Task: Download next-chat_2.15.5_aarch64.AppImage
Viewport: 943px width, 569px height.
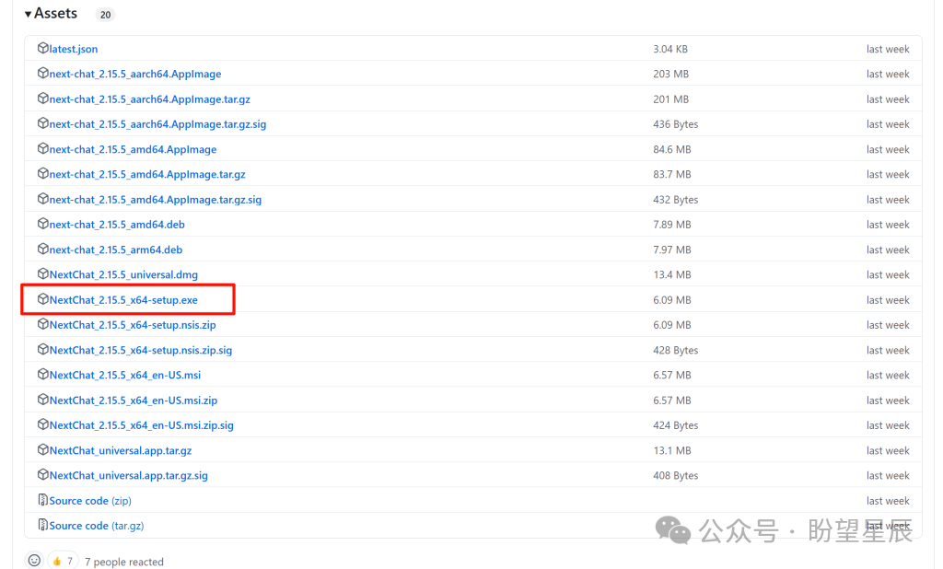Action: (135, 74)
